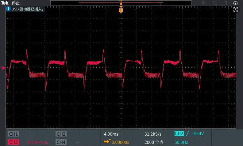Click the fit-to-screen zoom icon
243x146 pixels.
click(x=236, y=9)
